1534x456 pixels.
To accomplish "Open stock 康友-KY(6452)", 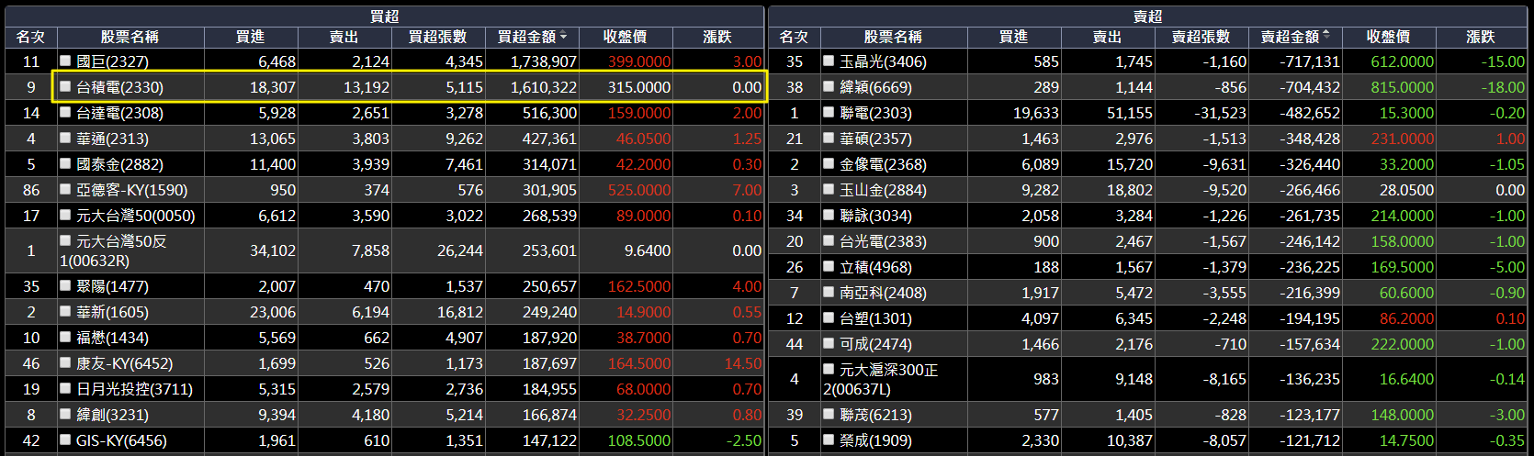I will tap(124, 363).
